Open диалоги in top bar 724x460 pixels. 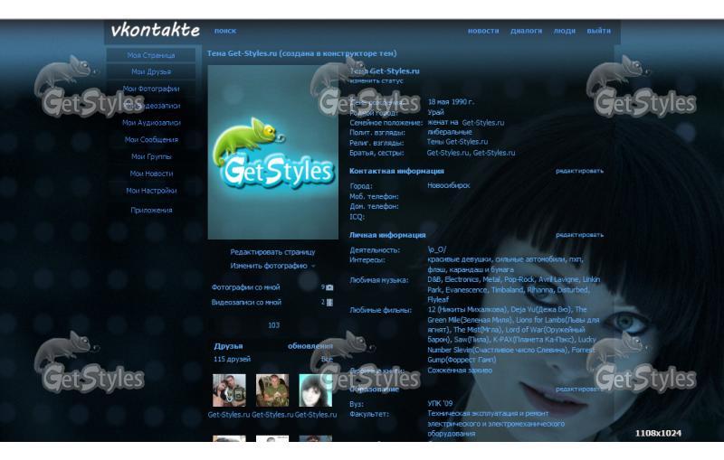[526, 31]
